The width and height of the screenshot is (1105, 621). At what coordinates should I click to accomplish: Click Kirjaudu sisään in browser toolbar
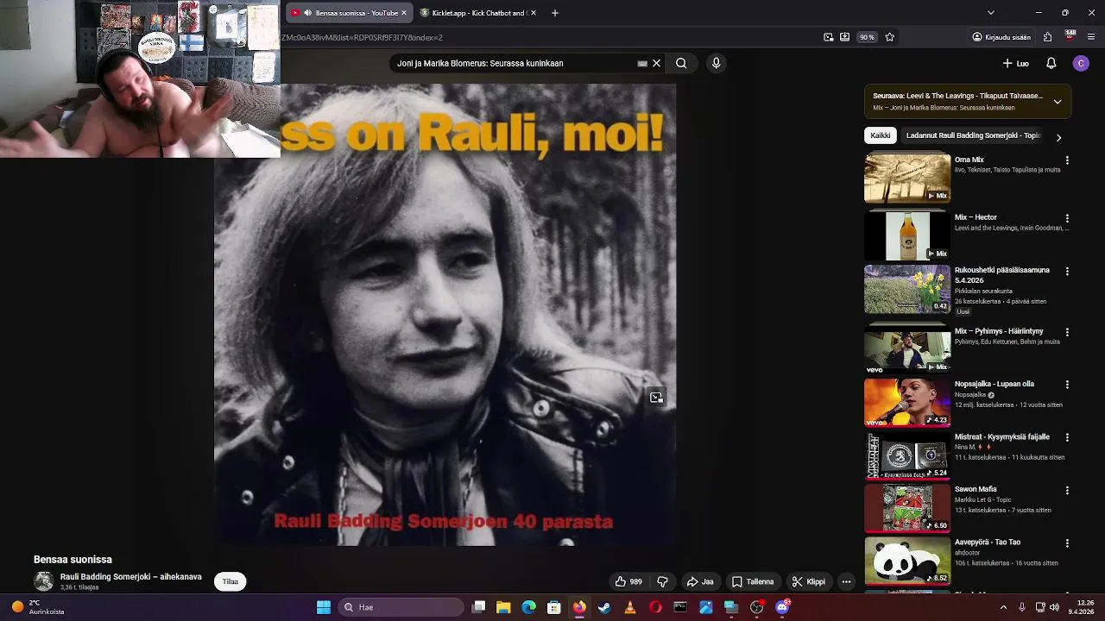point(1001,37)
